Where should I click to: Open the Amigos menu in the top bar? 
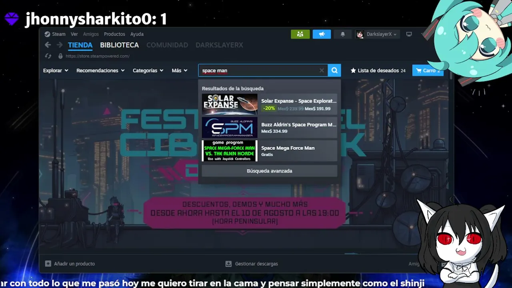coord(91,34)
